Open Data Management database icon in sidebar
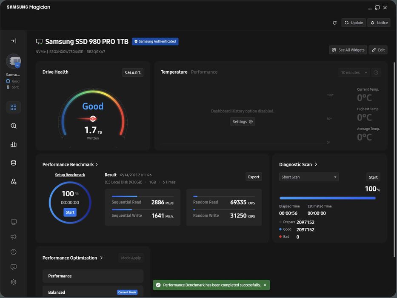Screen dimensions: 397x298 click(14, 163)
